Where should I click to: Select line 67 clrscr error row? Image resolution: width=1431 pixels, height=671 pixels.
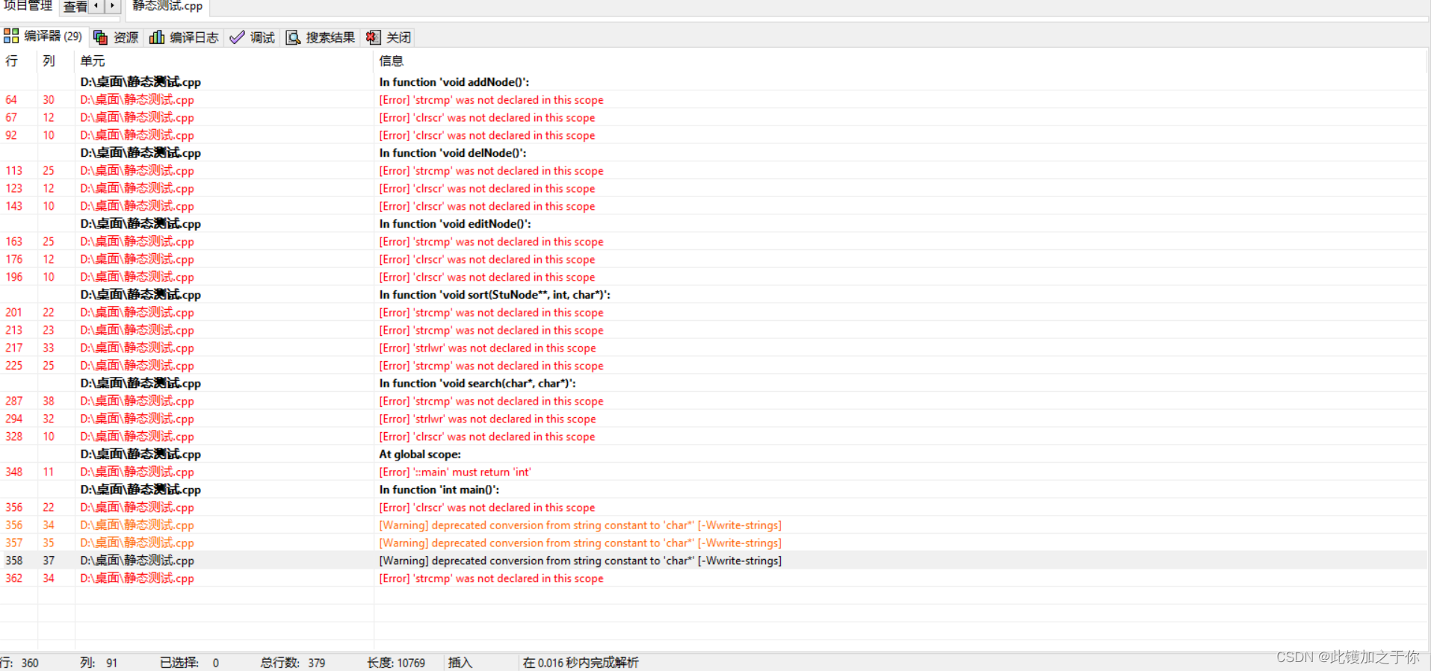click(x=714, y=118)
